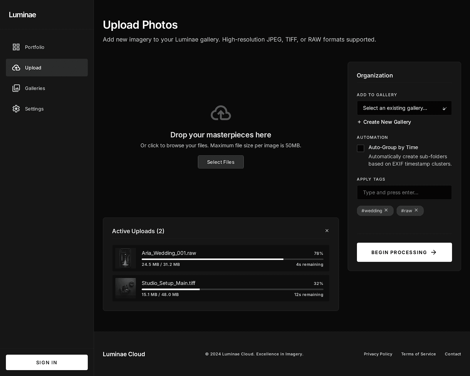The image size is (470, 376).
Task: Open the Portfolio section
Action: [x=47, y=47]
